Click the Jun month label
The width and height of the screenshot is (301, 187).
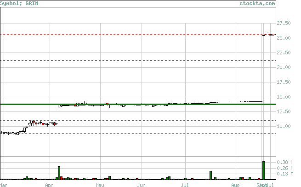141,185
